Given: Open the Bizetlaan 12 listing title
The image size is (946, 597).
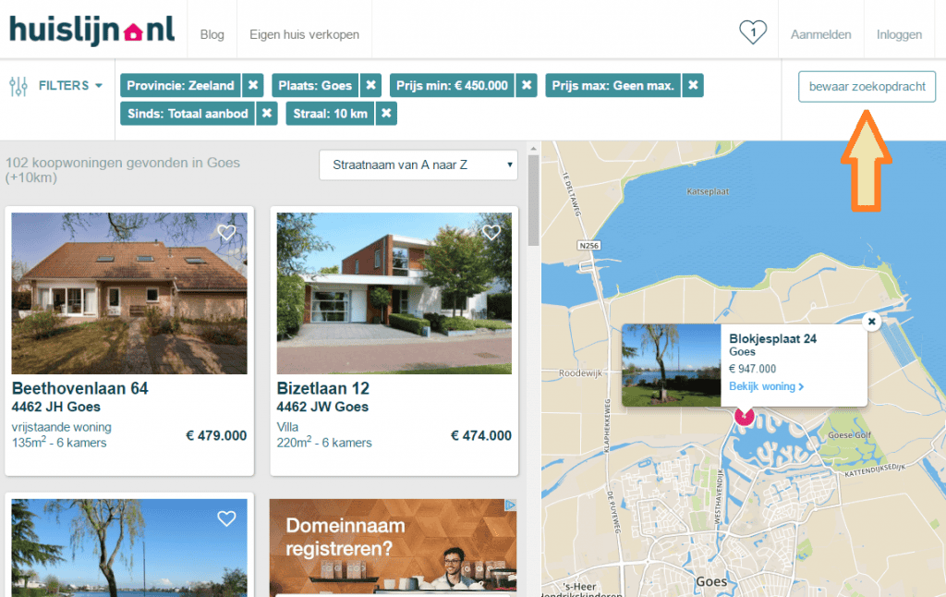Looking at the screenshot, I should click(322, 388).
